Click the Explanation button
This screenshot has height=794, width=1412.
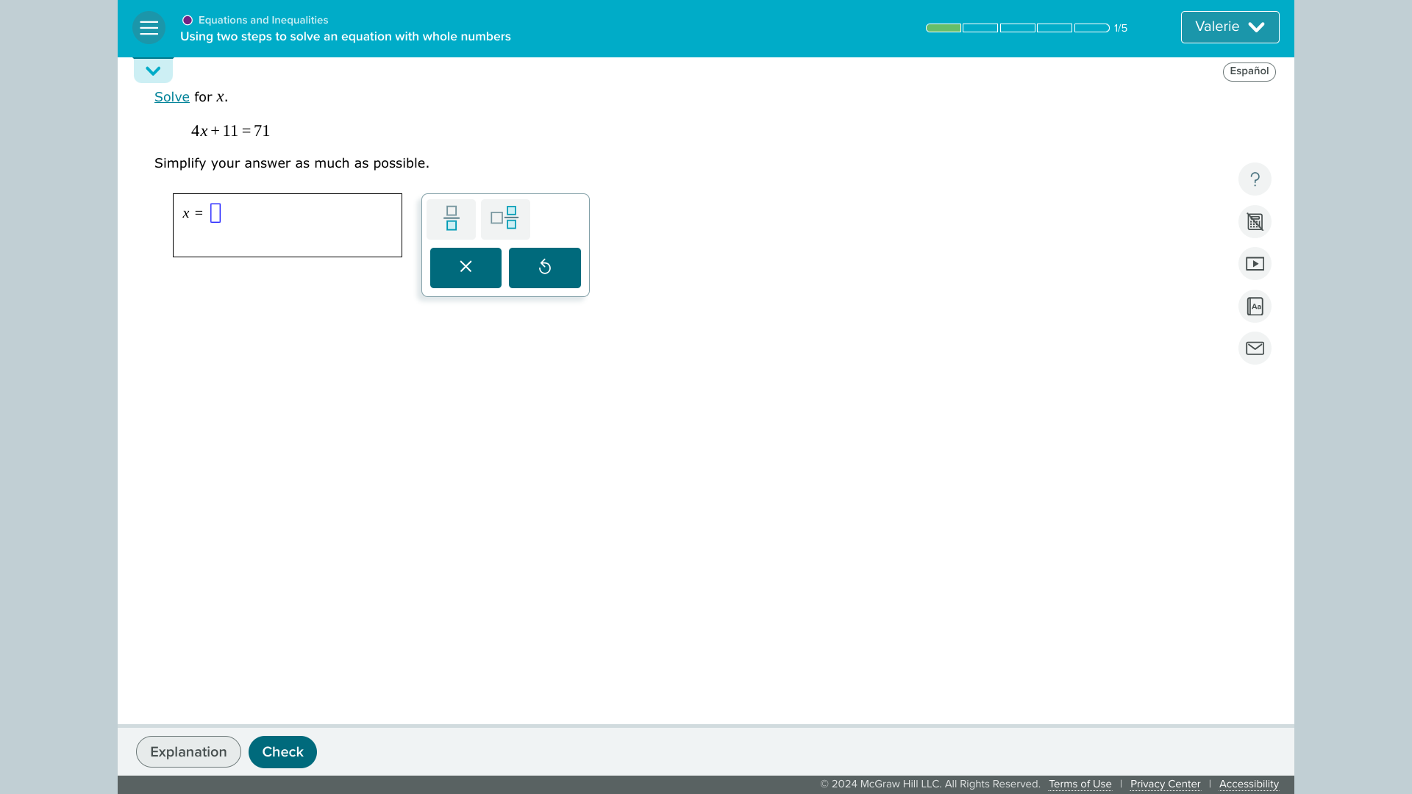coord(188,751)
